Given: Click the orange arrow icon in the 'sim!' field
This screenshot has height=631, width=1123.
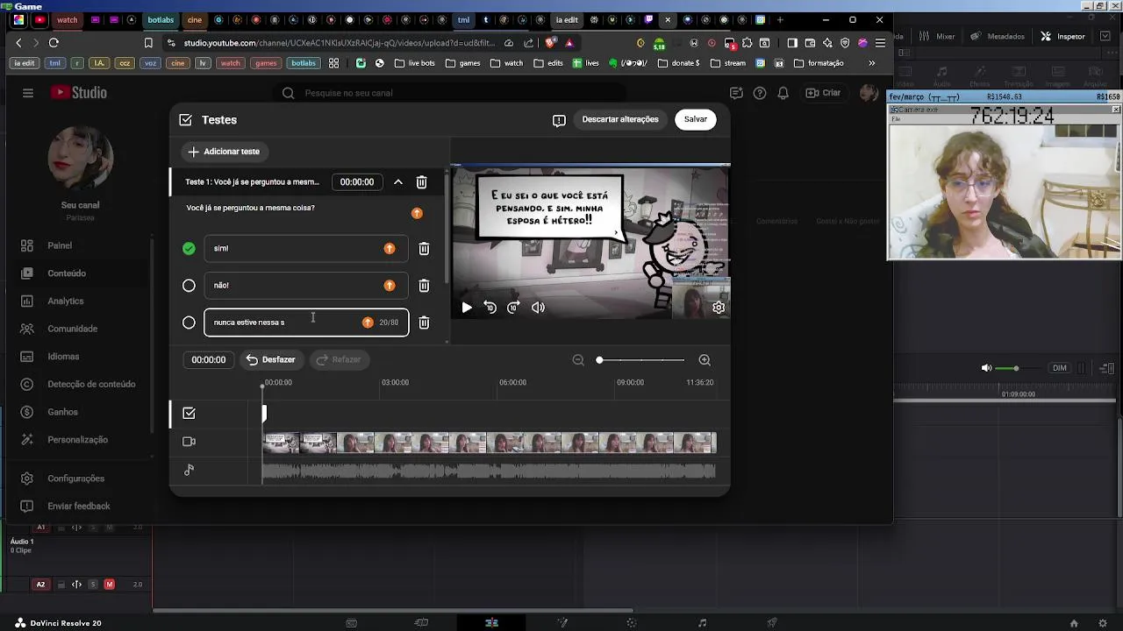Looking at the screenshot, I should (390, 249).
